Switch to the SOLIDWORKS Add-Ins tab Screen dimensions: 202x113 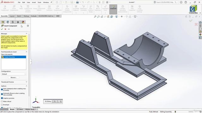[46, 16]
